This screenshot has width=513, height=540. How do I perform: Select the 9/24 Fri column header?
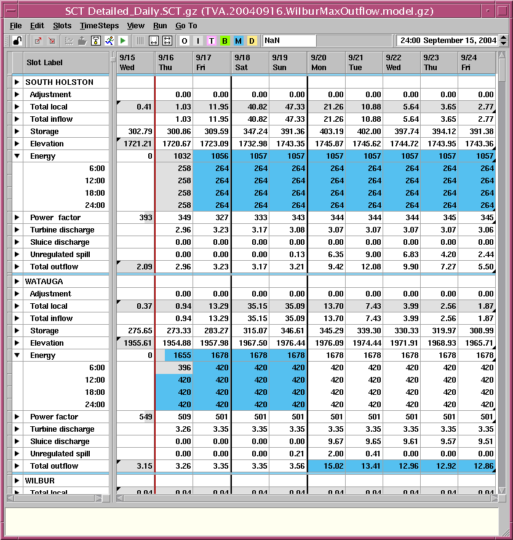tap(477, 63)
